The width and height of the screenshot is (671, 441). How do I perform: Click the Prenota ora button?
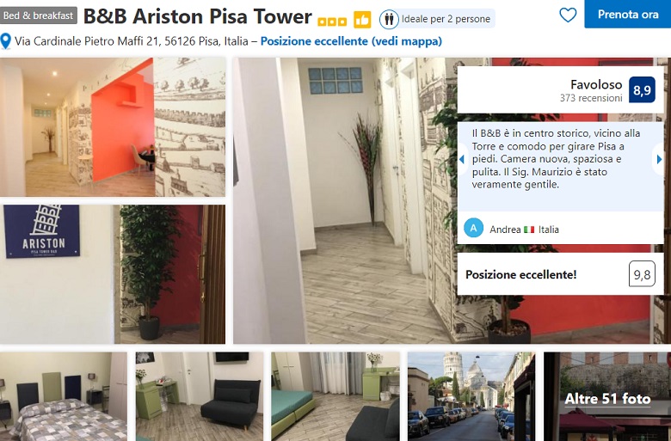[627, 14]
